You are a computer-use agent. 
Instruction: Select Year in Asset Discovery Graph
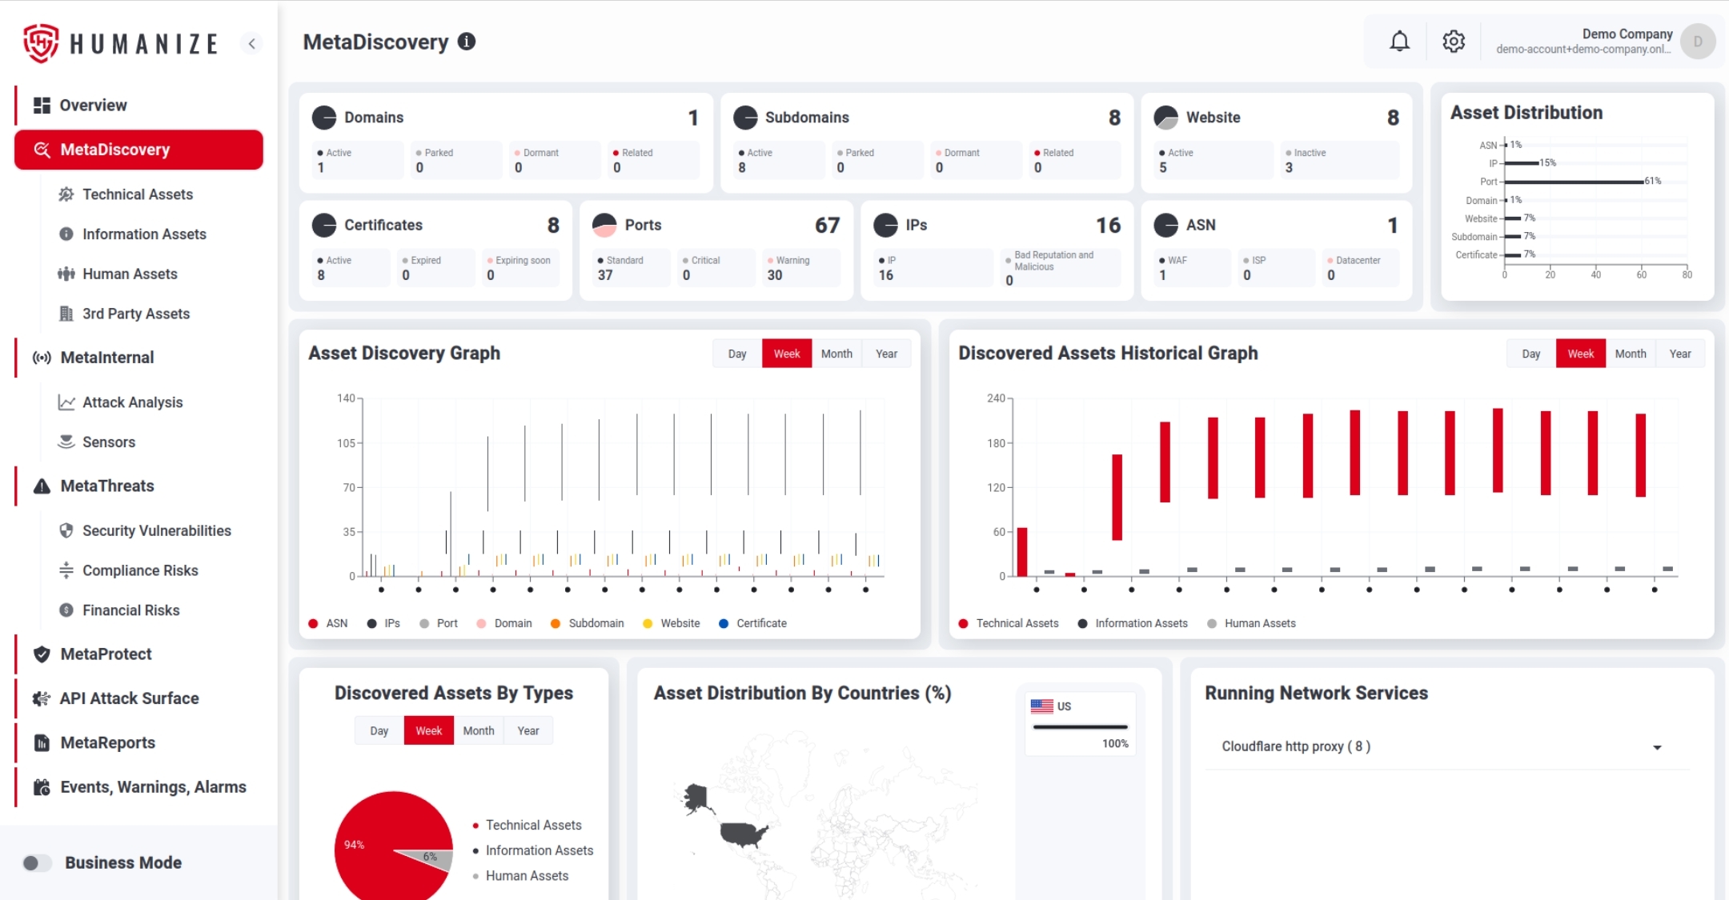[886, 354]
